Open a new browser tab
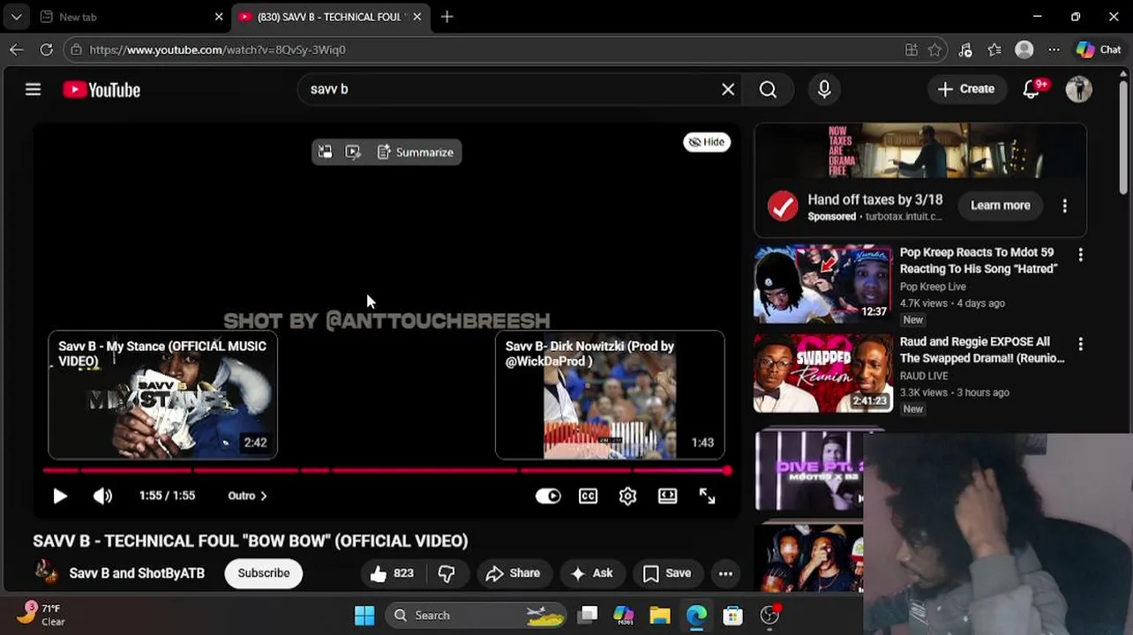 tap(447, 17)
